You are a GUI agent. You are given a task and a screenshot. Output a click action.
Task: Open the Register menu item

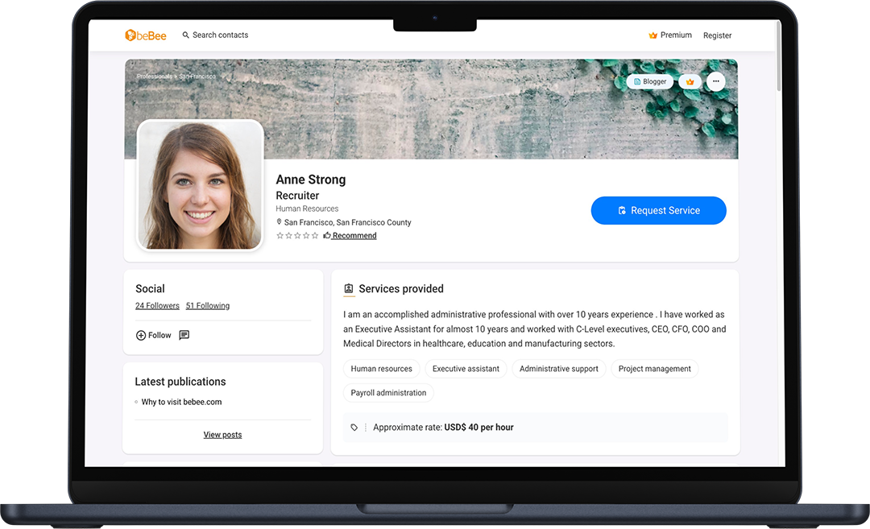(x=717, y=35)
